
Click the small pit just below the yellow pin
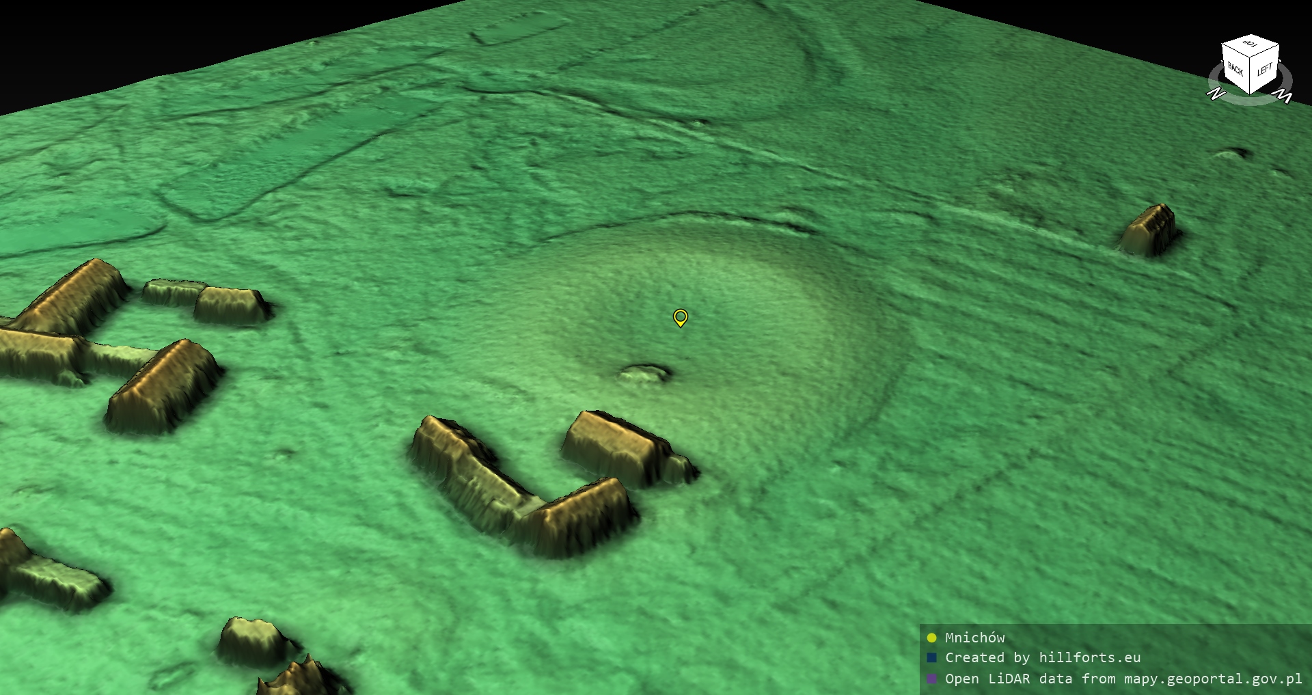644,374
